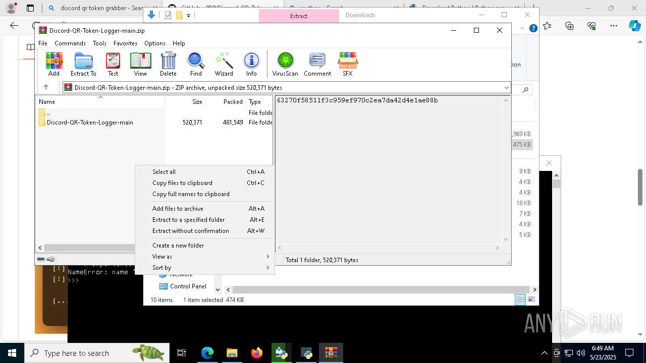Switch to the Extract ribbon tab
This screenshot has height=363, width=646.
click(299, 16)
